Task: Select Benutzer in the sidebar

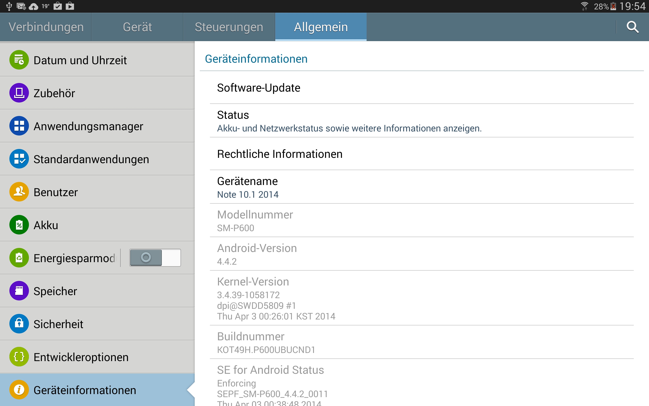Action: coord(97,192)
